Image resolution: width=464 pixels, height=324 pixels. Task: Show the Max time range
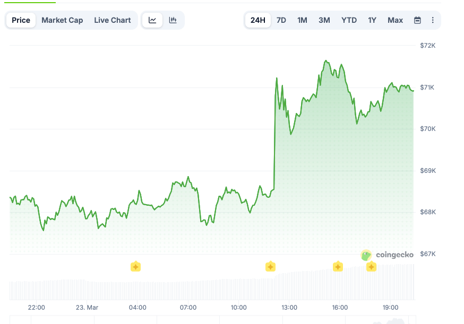[395, 20]
